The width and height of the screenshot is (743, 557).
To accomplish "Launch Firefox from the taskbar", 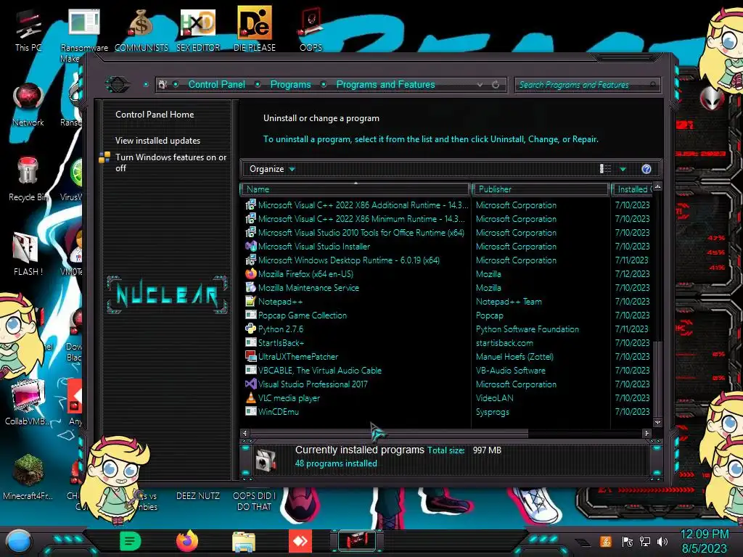I will [x=187, y=541].
